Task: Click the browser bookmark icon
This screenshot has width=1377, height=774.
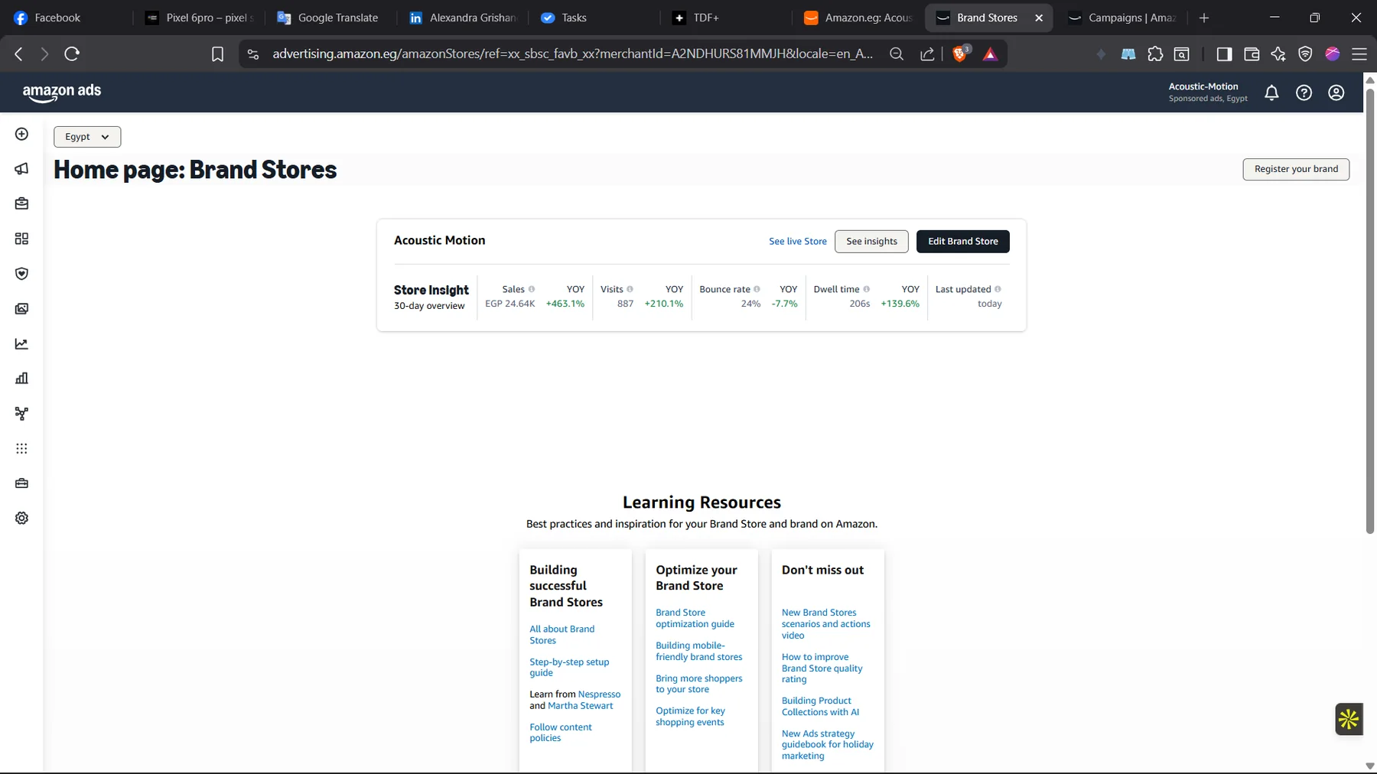Action: point(217,54)
